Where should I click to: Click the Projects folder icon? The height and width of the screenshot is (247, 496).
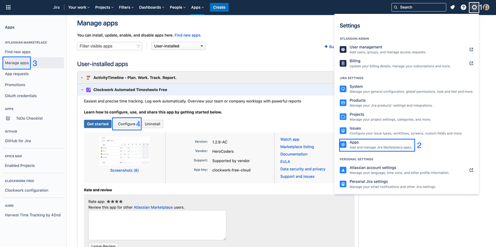pyautogui.click(x=343, y=117)
